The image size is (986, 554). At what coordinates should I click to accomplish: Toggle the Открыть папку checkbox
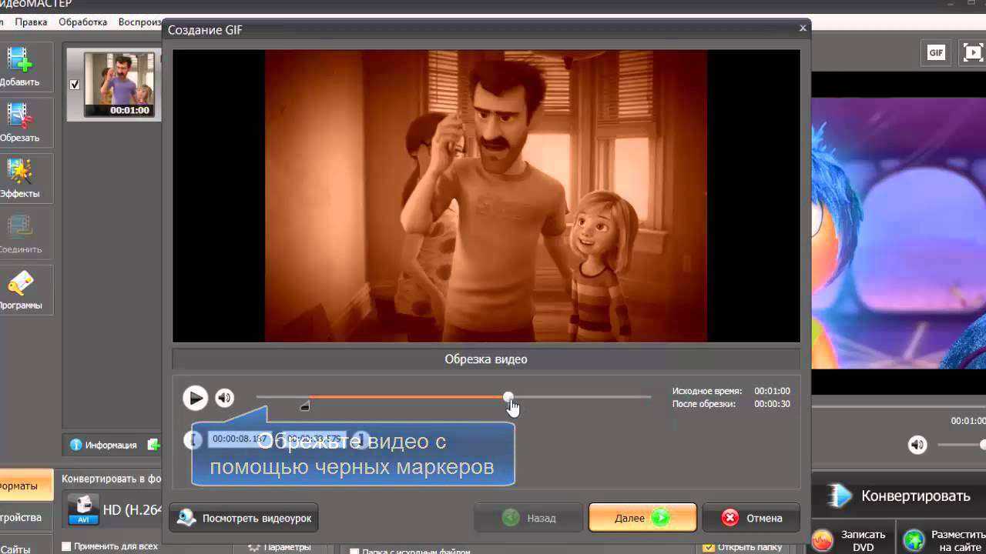pos(709,547)
